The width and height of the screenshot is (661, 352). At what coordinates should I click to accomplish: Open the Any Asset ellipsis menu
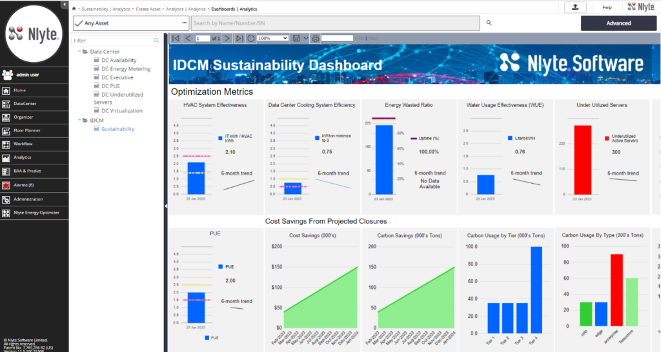tap(184, 23)
